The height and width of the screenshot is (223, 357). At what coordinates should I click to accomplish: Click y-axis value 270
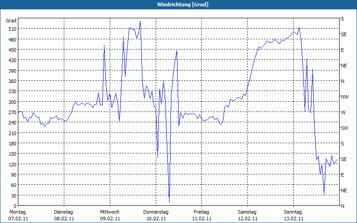[x=12, y=112]
